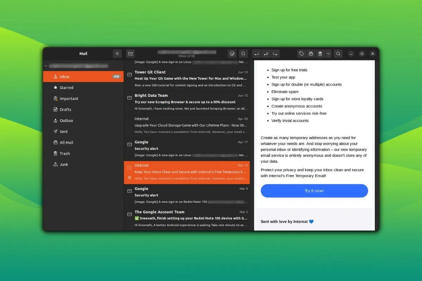Screen dimensions: 422x281
Task: Compose a new email message
Action: coord(130,53)
